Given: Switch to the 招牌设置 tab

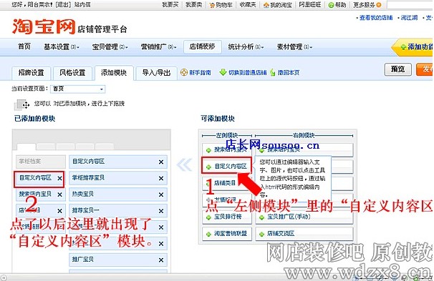Looking at the screenshot, I should (x=31, y=73).
